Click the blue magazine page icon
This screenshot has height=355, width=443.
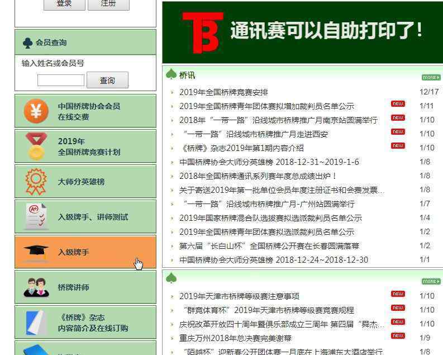36,322
